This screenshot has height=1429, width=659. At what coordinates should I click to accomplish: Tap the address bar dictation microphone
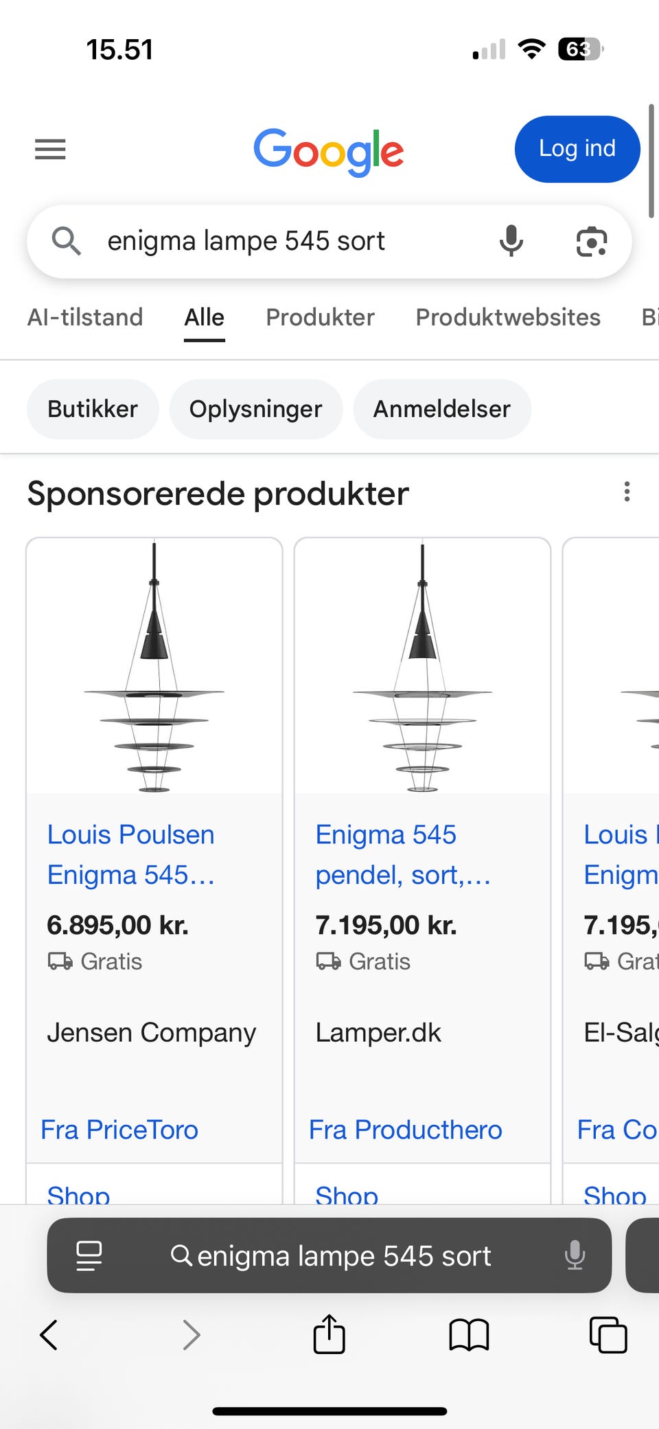[574, 1255]
